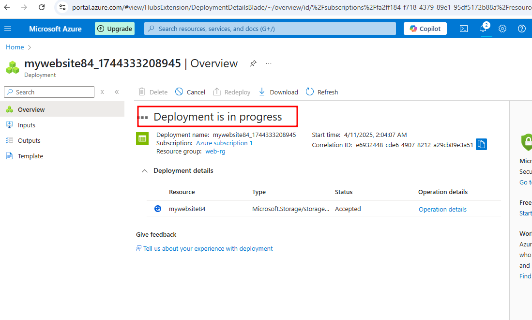Viewport: 532px width, 320px height.
Task: Click the Delete toolbar button
Action: pos(153,92)
